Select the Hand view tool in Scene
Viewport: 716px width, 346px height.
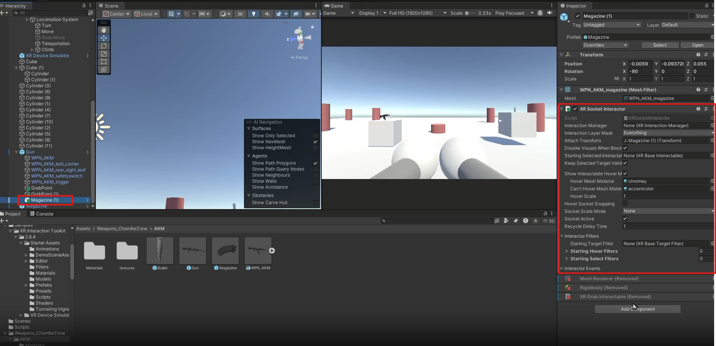coord(104,30)
